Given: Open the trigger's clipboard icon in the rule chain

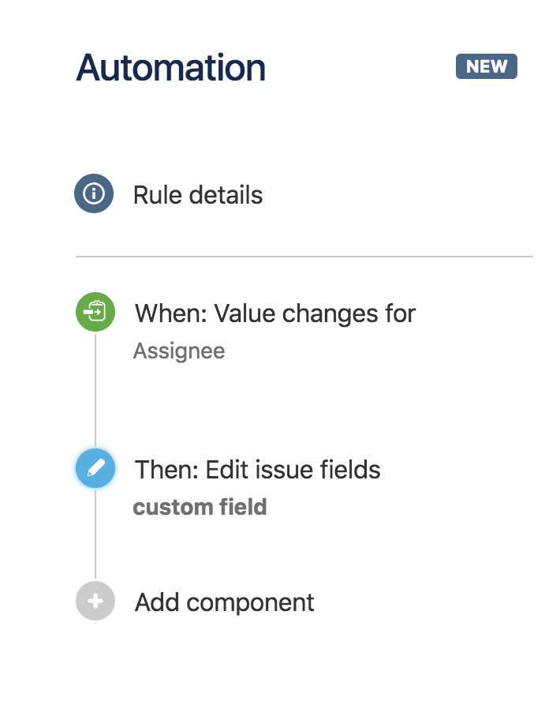Looking at the screenshot, I should [95, 312].
